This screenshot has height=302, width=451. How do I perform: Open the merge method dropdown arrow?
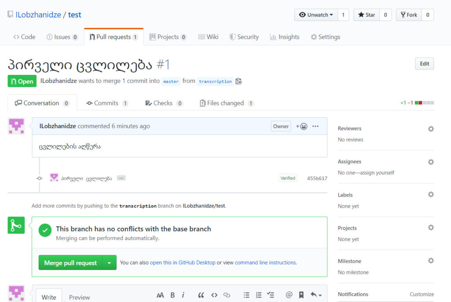click(x=109, y=263)
